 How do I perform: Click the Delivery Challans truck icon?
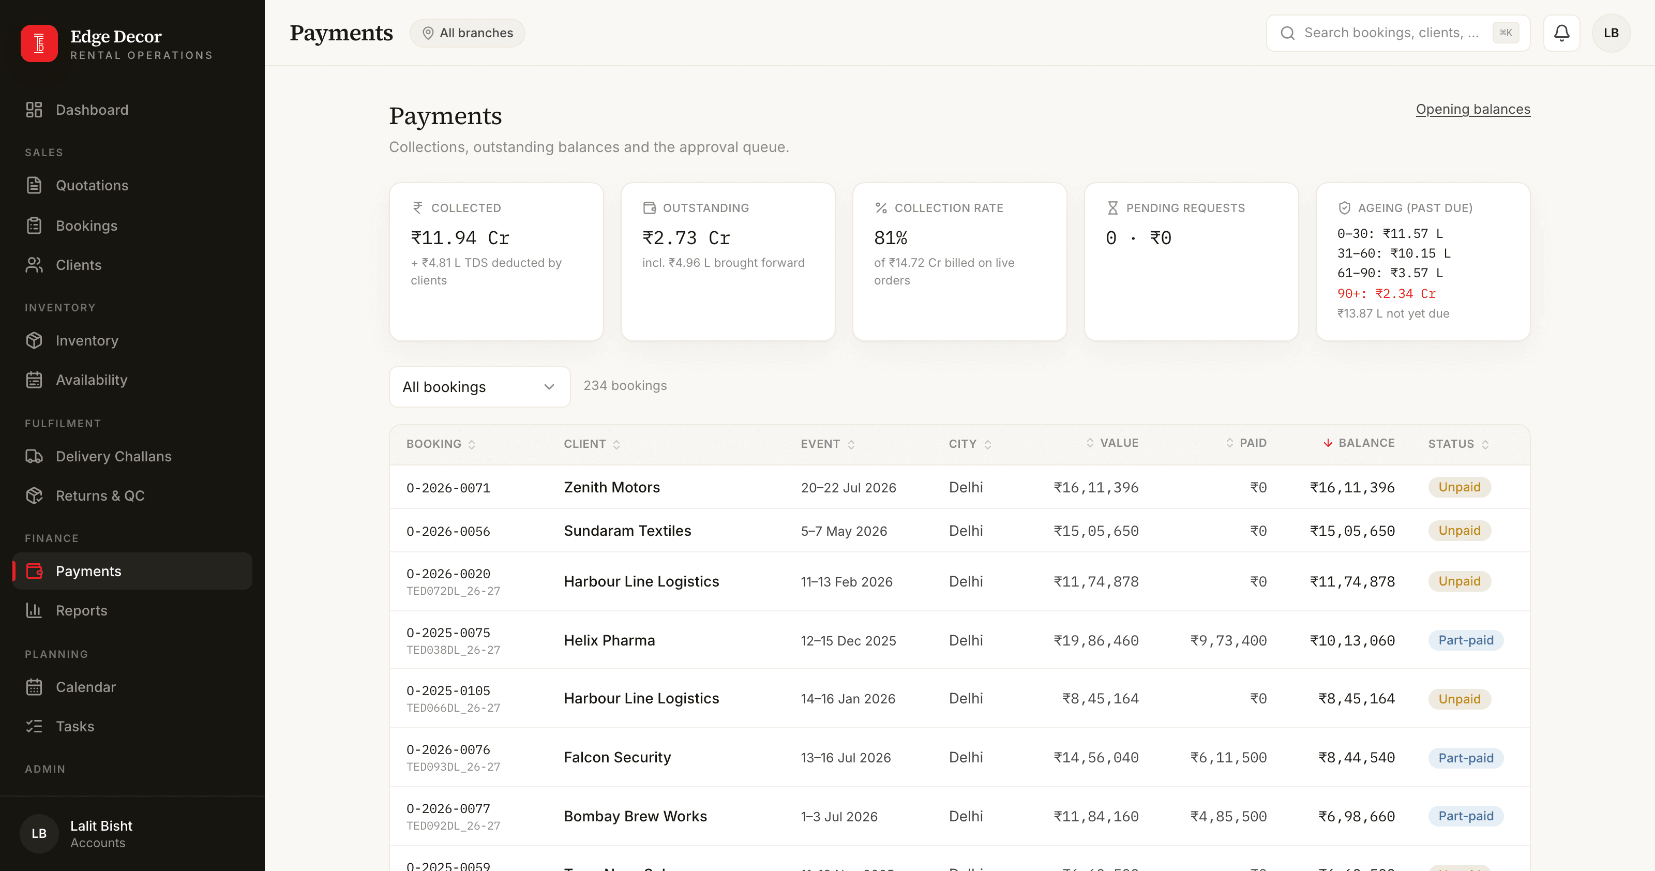34,457
